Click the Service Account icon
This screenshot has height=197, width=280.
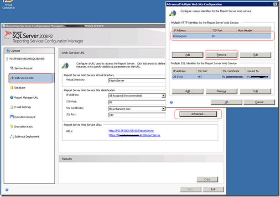11,68
